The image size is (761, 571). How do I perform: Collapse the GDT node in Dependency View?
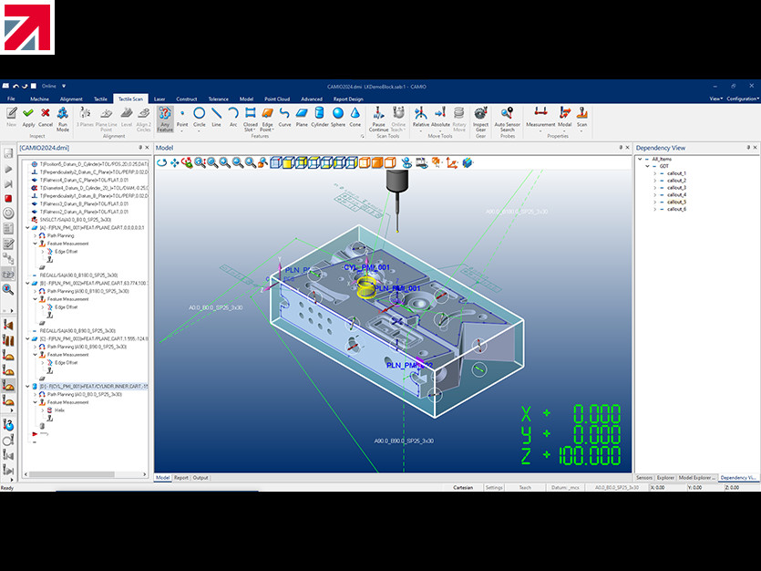(x=647, y=166)
